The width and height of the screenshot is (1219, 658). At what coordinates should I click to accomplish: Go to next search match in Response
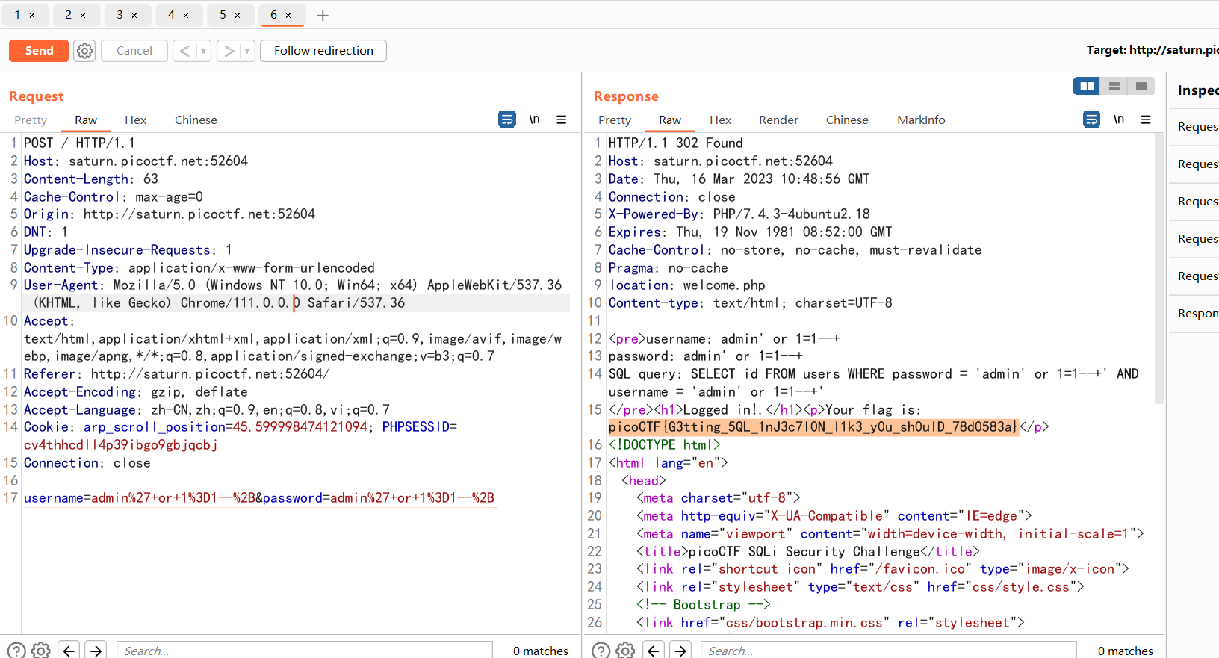pyautogui.click(x=680, y=651)
